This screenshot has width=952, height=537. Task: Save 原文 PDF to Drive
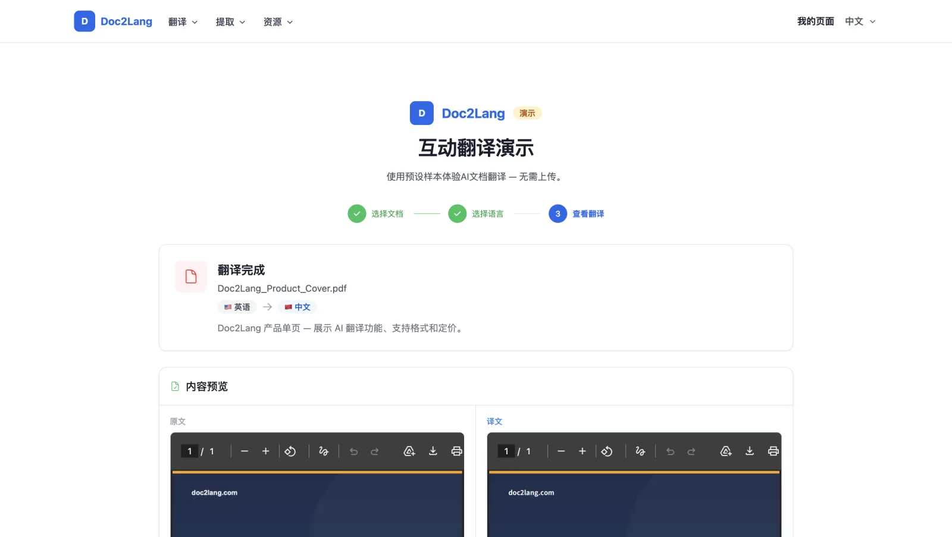click(409, 451)
